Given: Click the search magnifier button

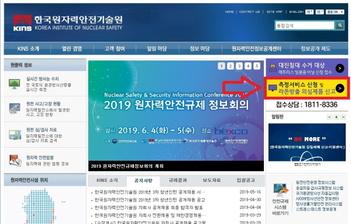Looking at the screenshot, I should (x=340, y=25).
